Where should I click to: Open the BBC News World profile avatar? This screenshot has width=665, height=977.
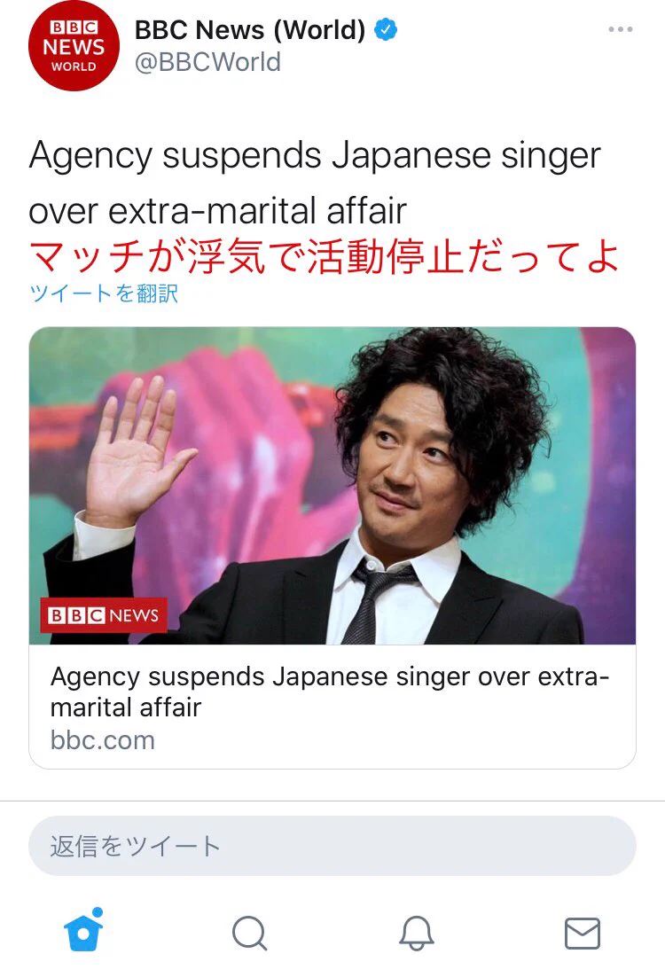point(74,46)
